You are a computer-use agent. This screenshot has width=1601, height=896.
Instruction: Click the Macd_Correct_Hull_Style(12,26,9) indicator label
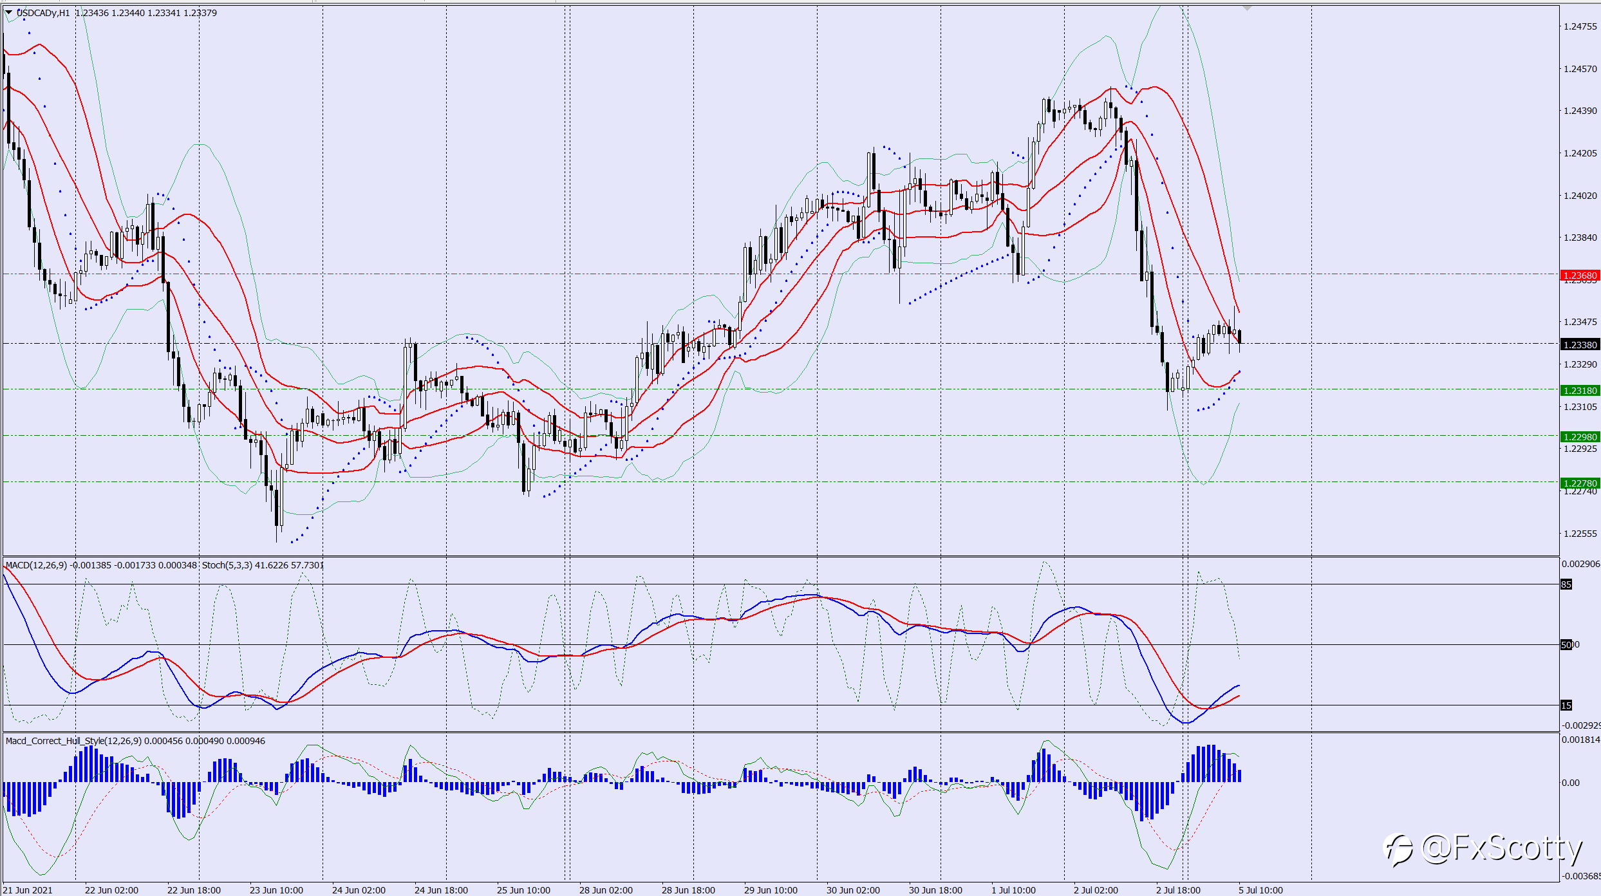pyautogui.click(x=73, y=741)
